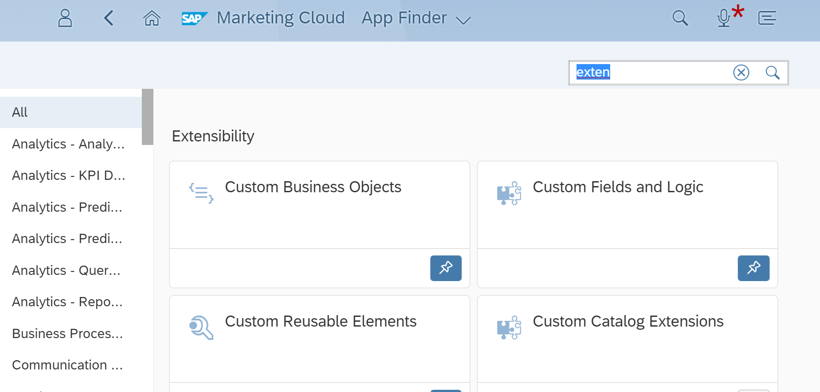This screenshot has height=392, width=820.
Task: Open the notifications list icon in header
Action: [767, 18]
